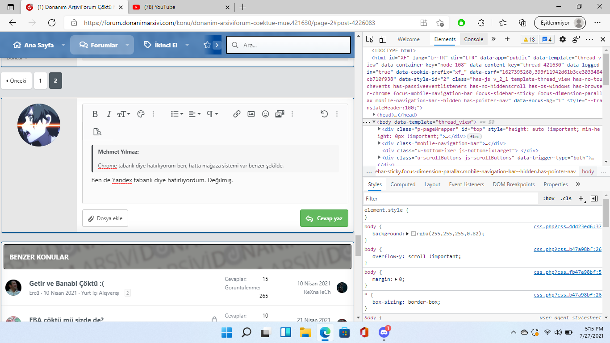
Task: Toggle italic formatting in the reply editor
Action: click(x=109, y=114)
